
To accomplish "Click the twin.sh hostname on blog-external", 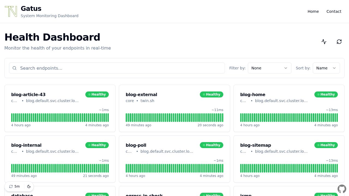I will click(147, 101).
